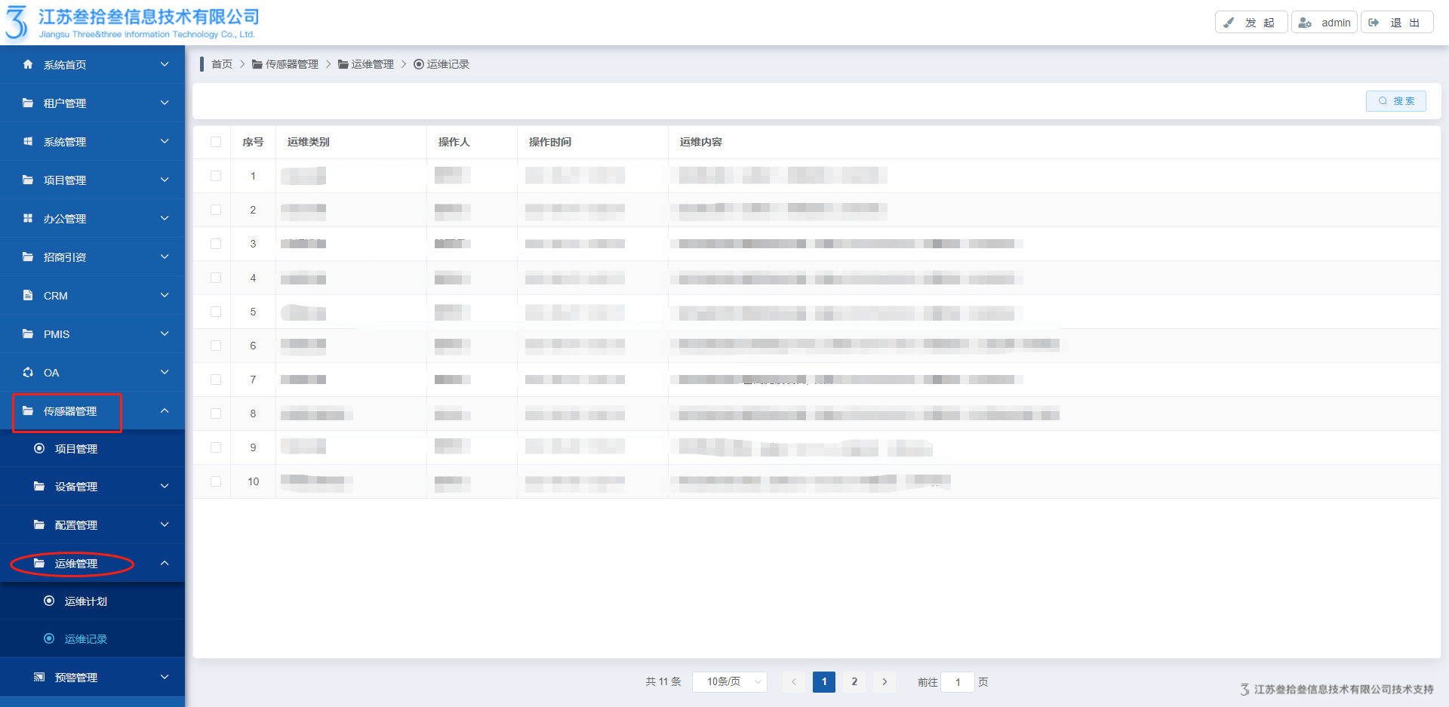
Task: Click the logout icon beside 退出
Action: (1374, 23)
